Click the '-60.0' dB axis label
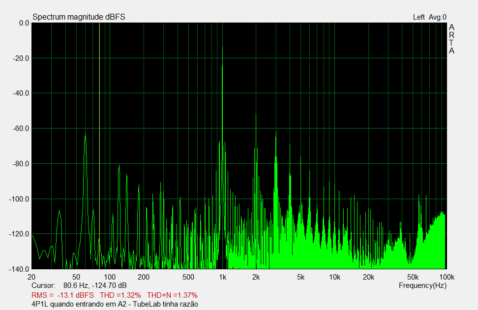Screen dimensions: 478x310 (21, 129)
